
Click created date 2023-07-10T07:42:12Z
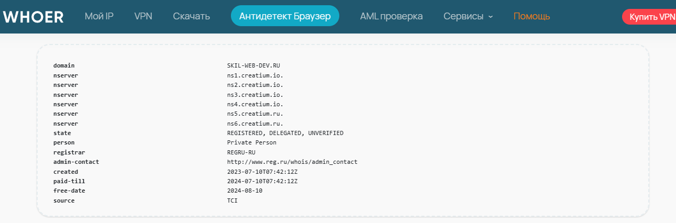tap(262, 172)
